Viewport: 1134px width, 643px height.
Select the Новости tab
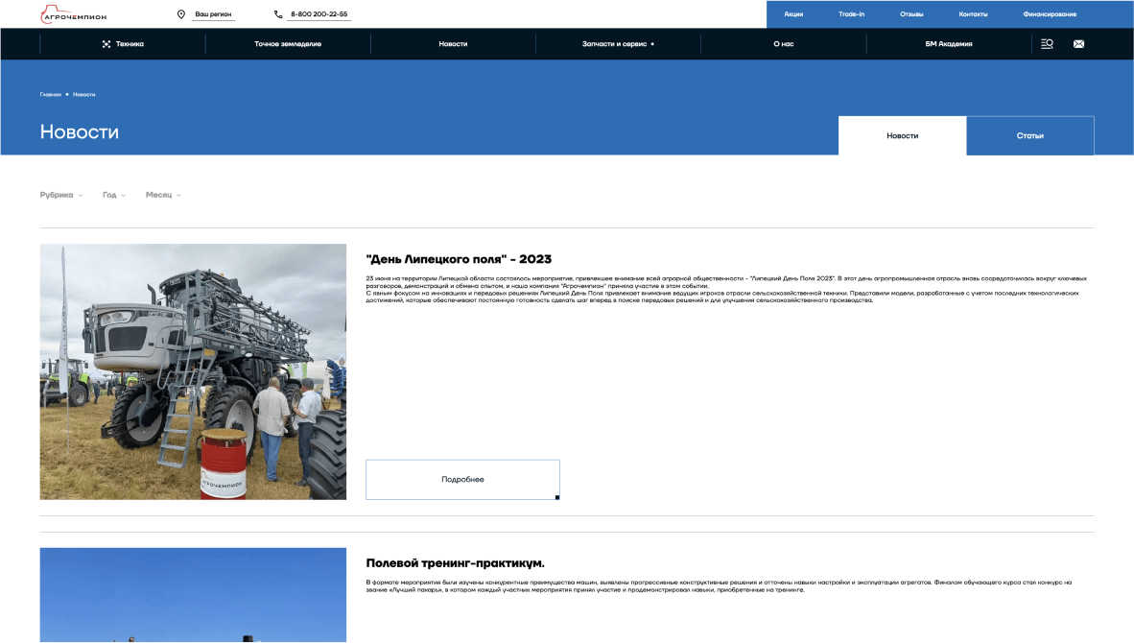tap(903, 136)
